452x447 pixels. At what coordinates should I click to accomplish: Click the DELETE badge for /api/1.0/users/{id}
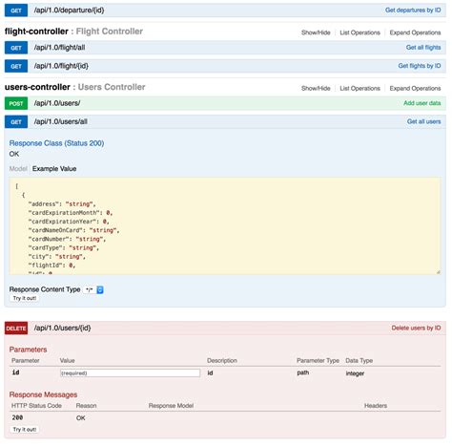coord(16,329)
